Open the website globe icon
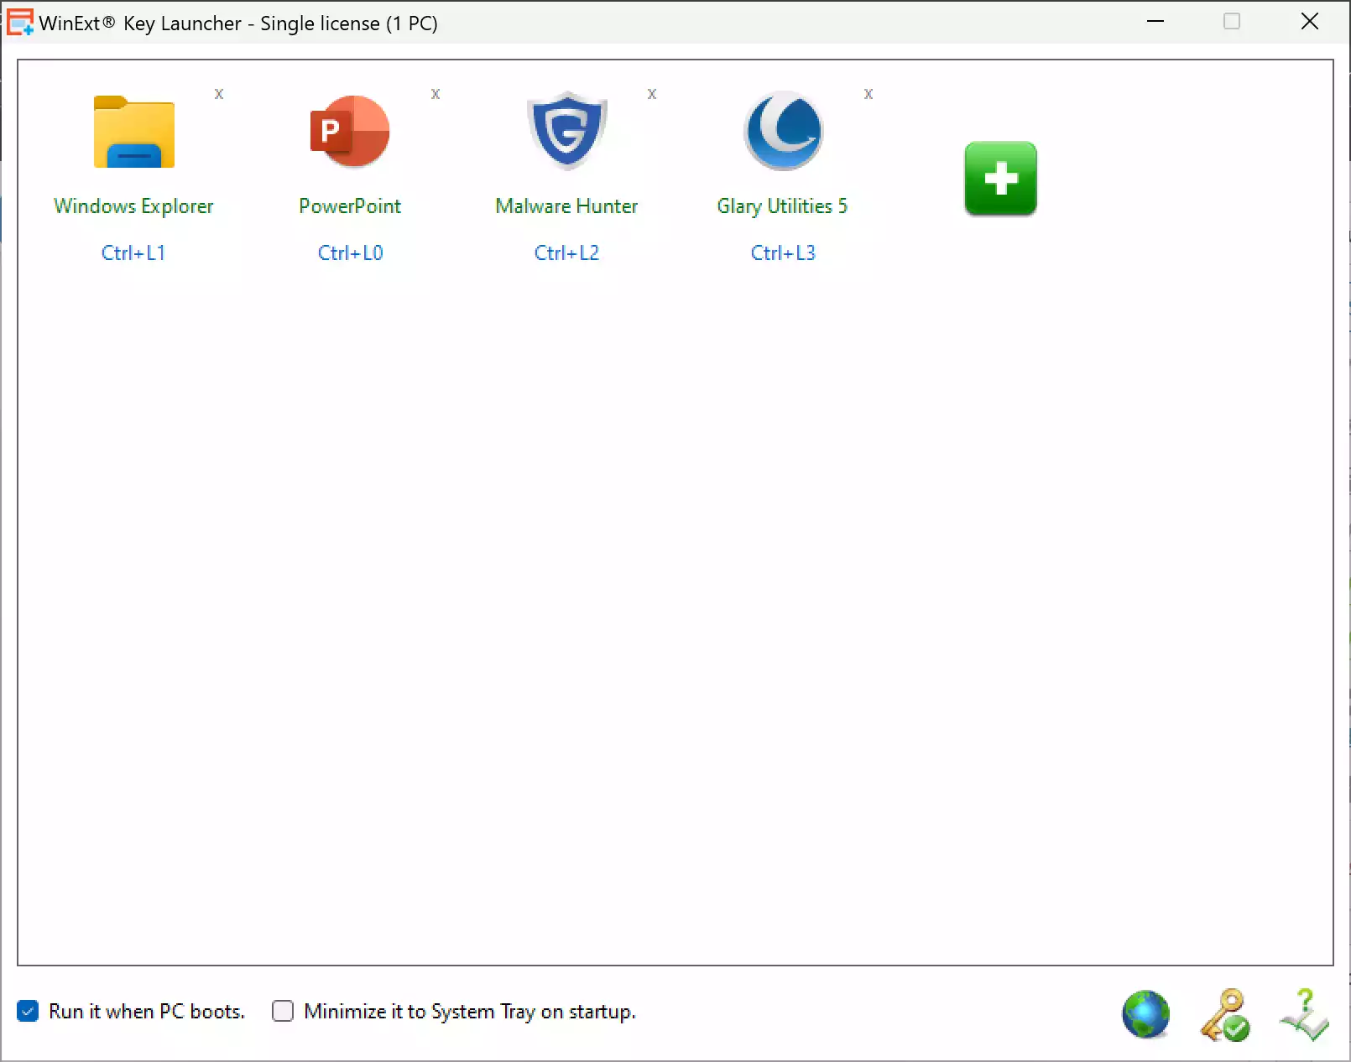 coord(1146,1014)
